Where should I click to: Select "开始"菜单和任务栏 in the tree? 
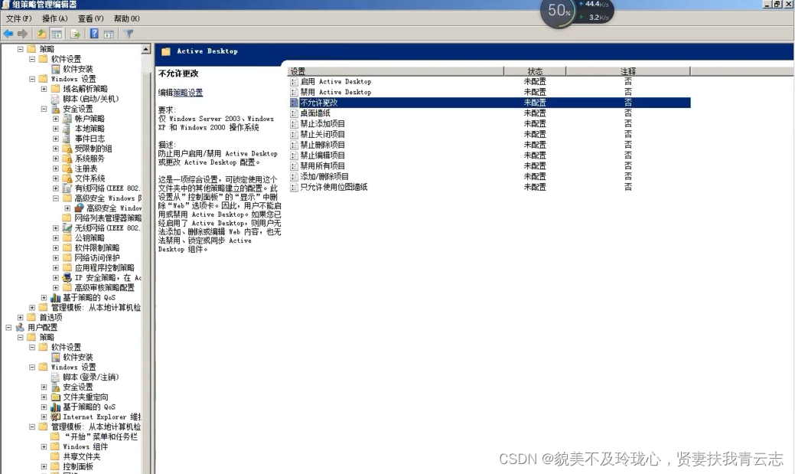click(x=100, y=437)
